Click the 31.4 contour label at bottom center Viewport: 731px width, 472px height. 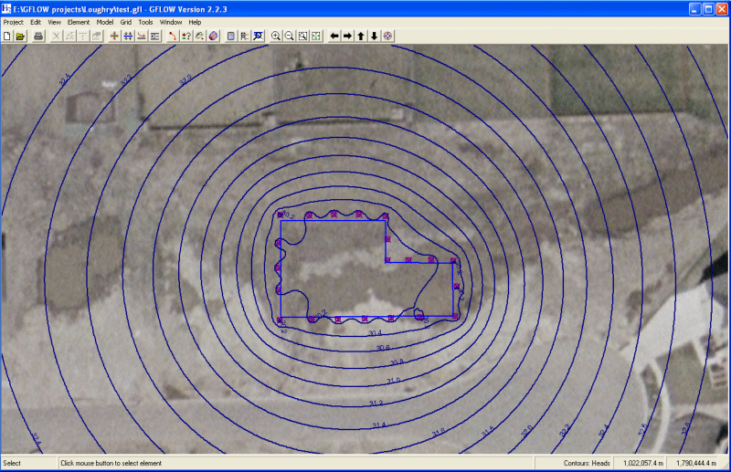[x=379, y=425]
